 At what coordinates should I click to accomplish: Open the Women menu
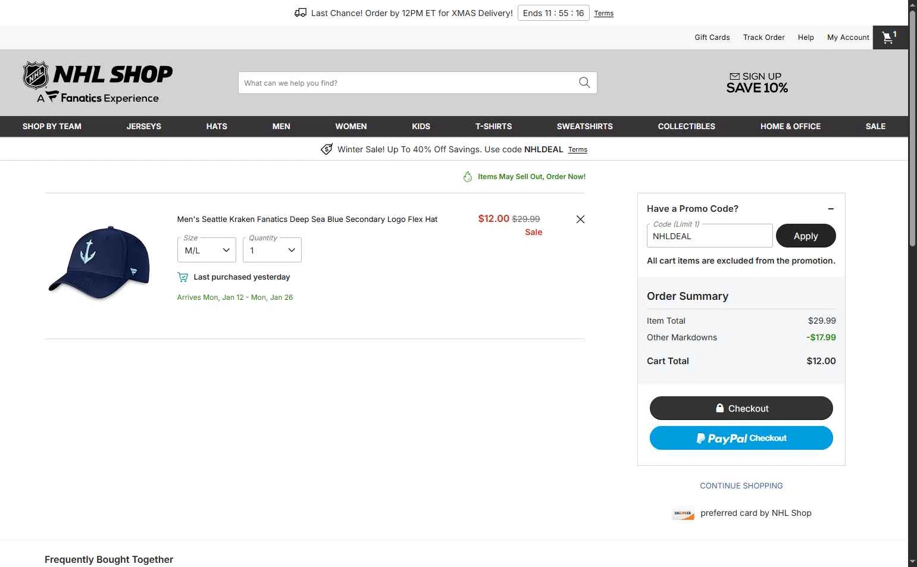pos(351,126)
